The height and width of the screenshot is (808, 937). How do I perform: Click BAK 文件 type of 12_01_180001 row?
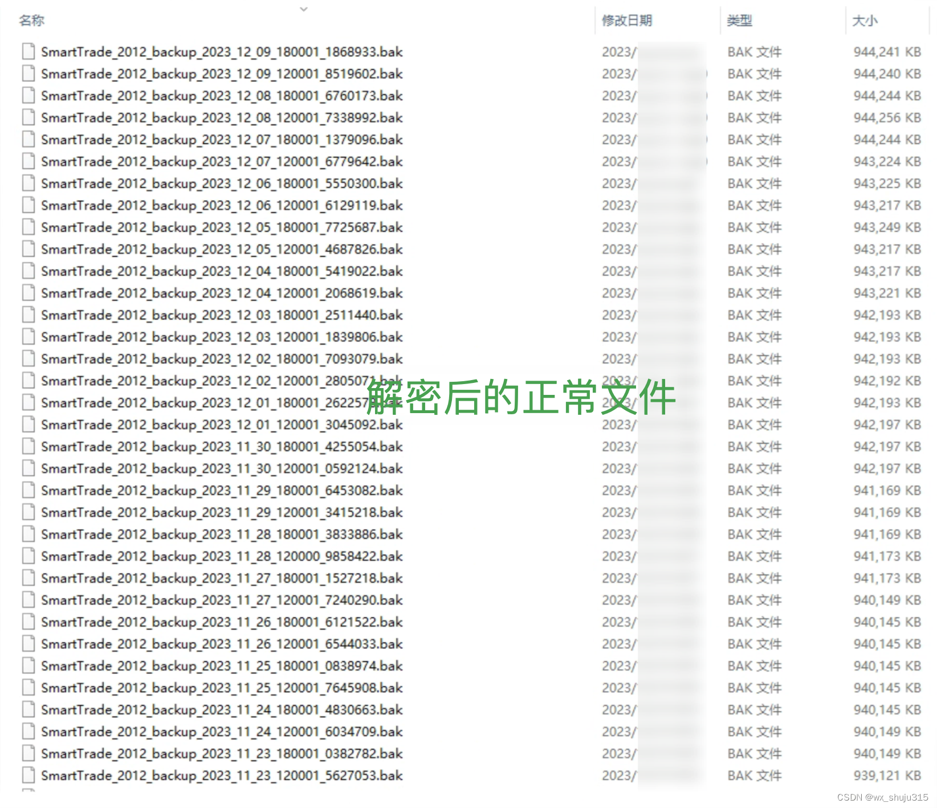(x=755, y=403)
